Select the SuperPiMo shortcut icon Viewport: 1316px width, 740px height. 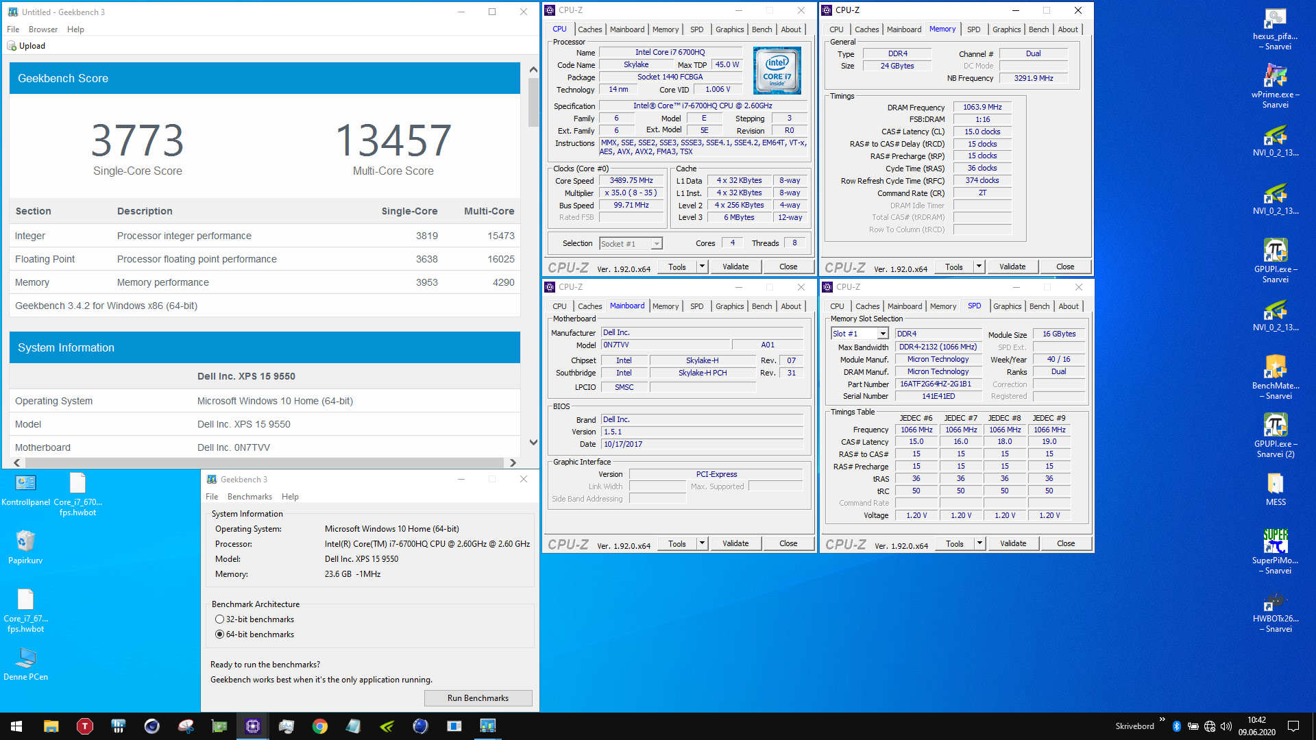pos(1275,543)
